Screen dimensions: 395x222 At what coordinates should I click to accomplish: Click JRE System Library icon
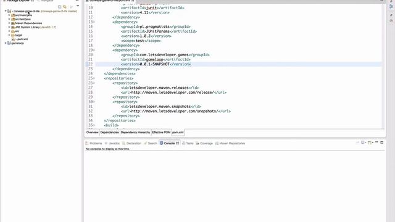pyautogui.click(x=13, y=27)
